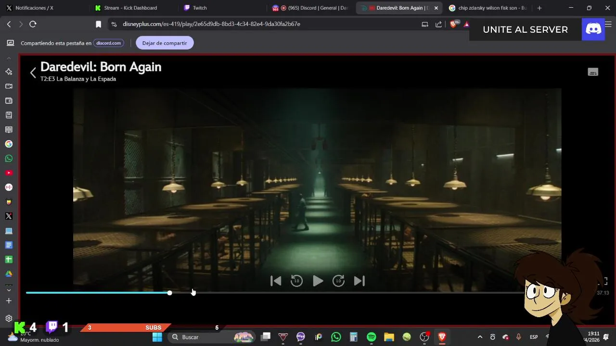This screenshot has width=616, height=346.
Task: Click the taskbar Buscar search box
Action: (x=211, y=337)
